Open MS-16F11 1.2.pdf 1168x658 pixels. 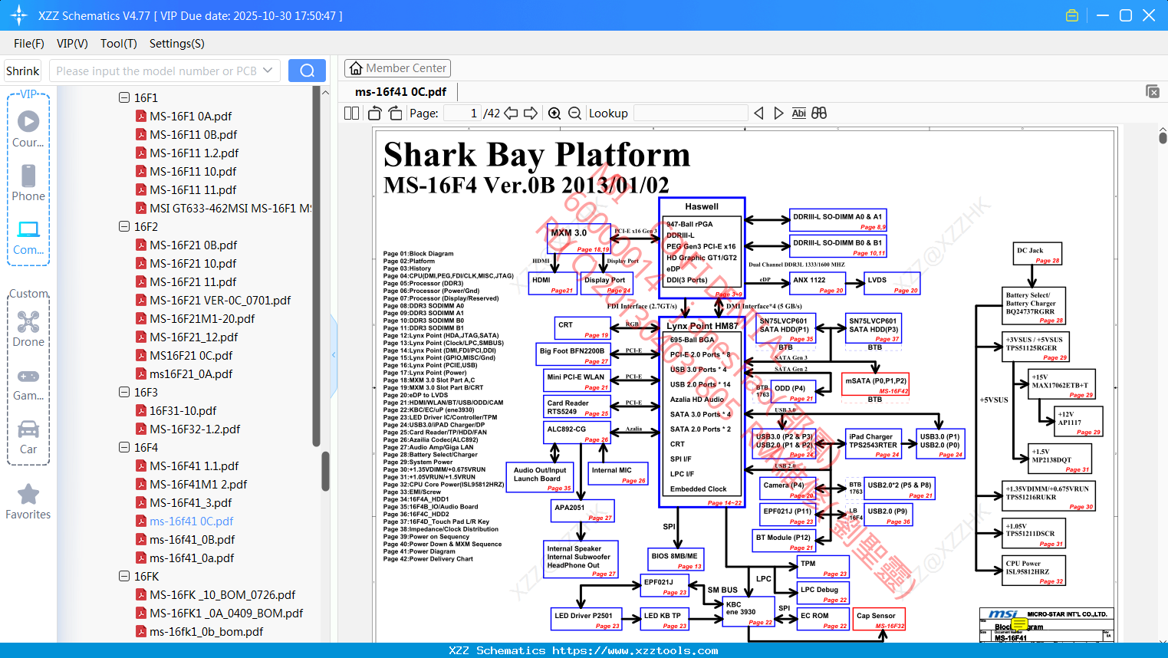194,153
